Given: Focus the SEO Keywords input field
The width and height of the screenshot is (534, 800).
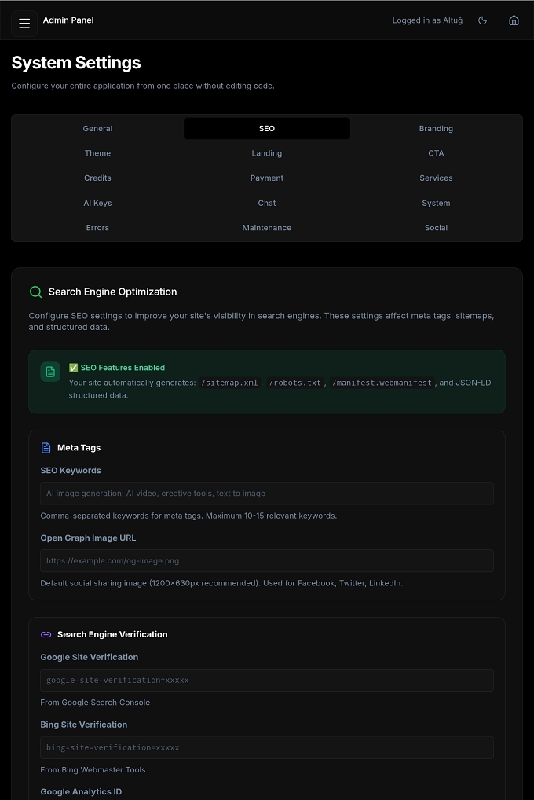Looking at the screenshot, I should [267, 494].
